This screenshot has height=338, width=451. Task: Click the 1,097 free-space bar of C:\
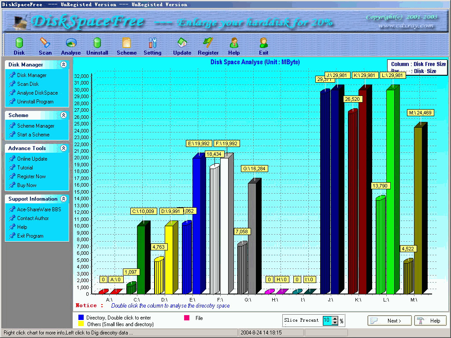tap(131, 288)
